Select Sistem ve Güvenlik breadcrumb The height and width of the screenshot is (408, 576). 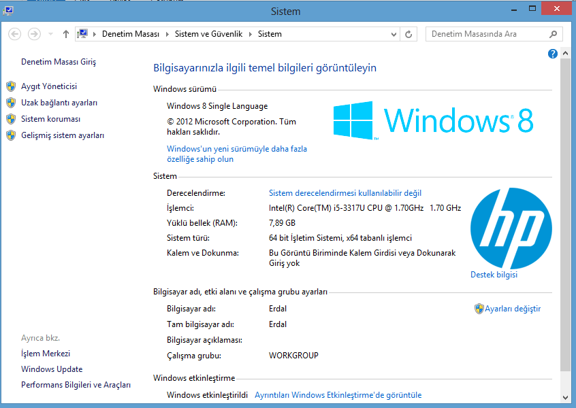208,34
